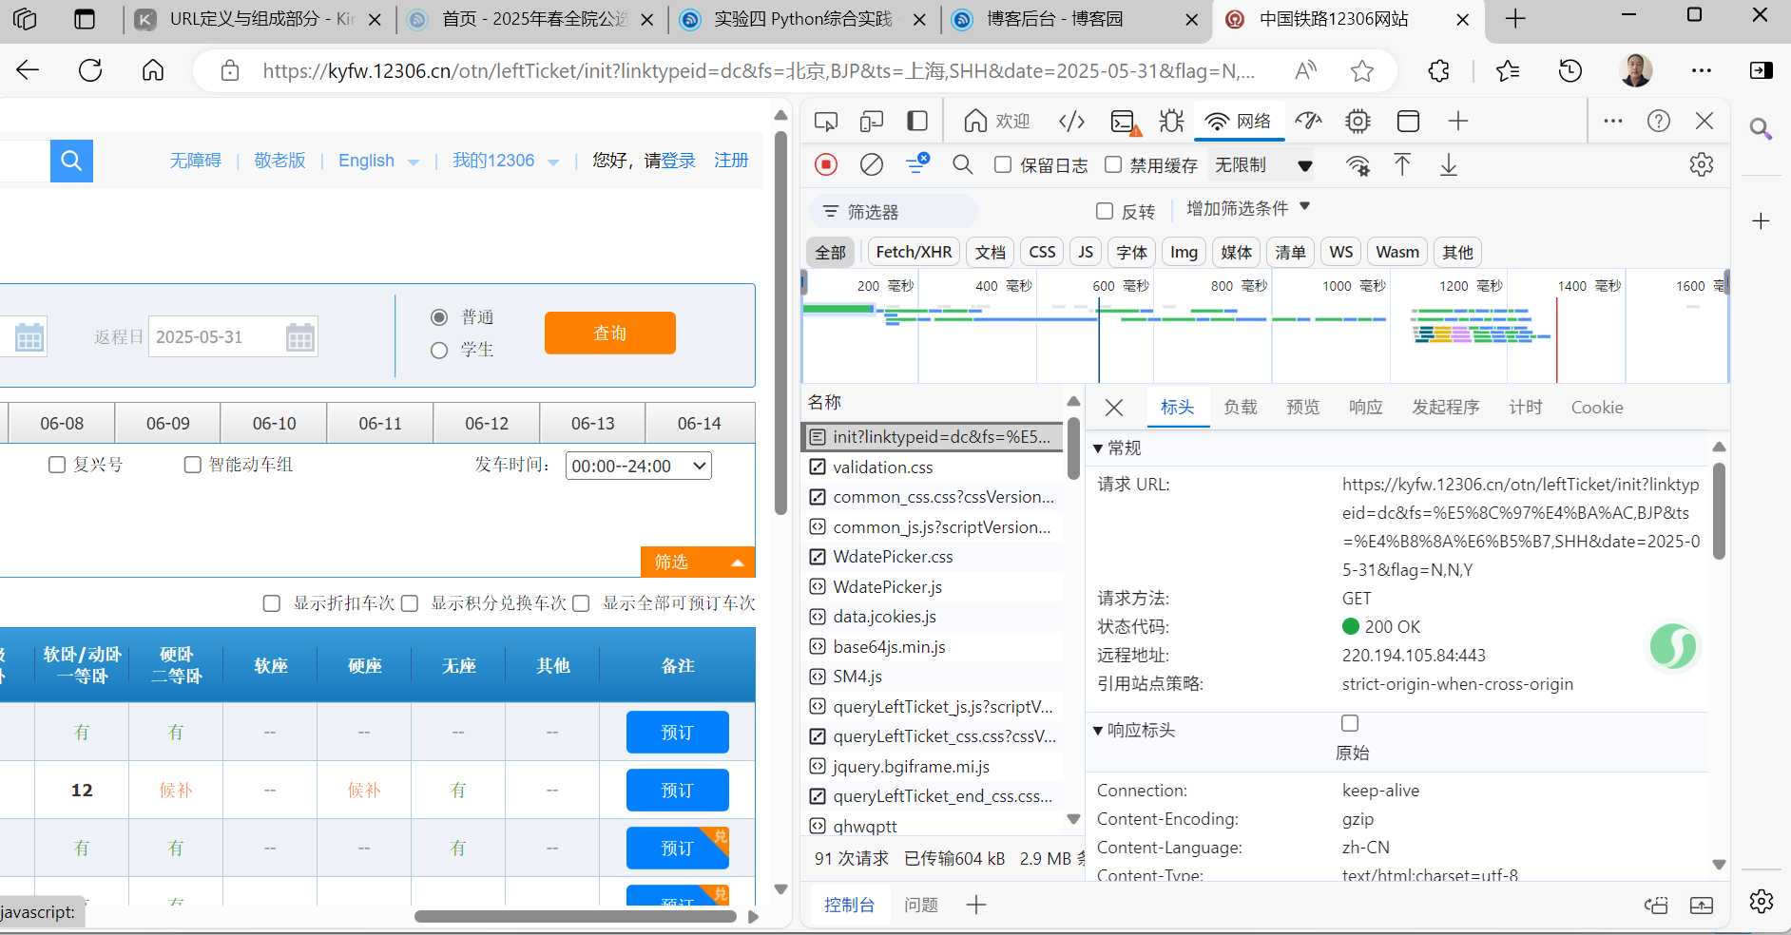Clear the network log with the circle-slash icon

pos(871,164)
